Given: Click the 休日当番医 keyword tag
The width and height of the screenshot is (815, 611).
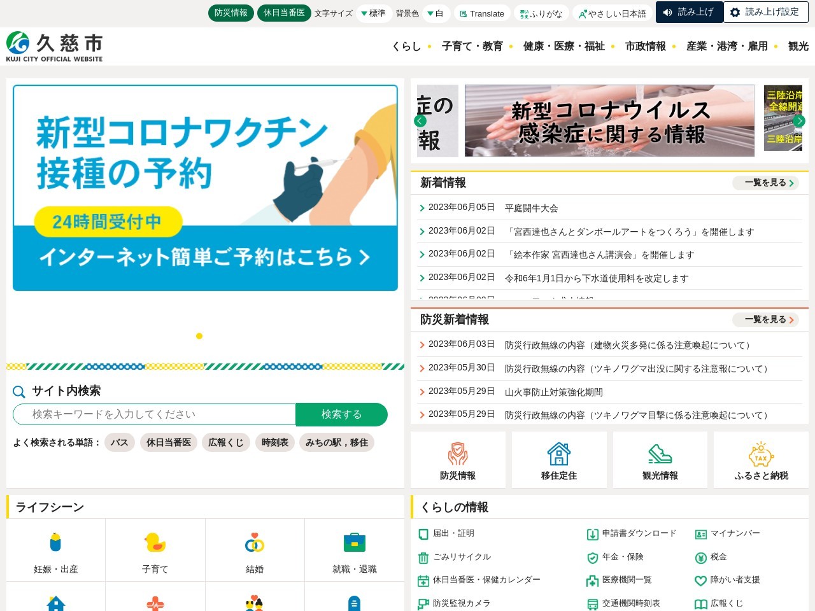Looking at the screenshot, I should [169, 442].
